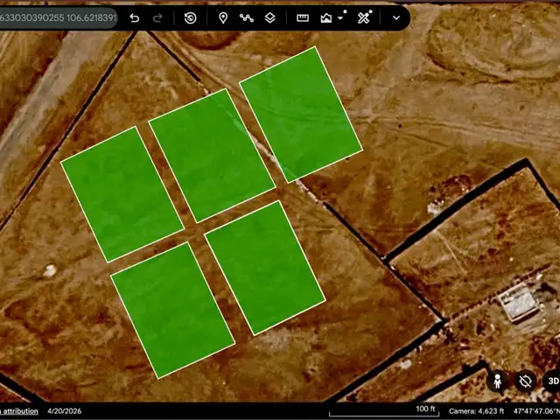Image resolution: width=560 pixels, height=420 pixels.
Task: Select the Add placemark pin tool
Action: 223,17
